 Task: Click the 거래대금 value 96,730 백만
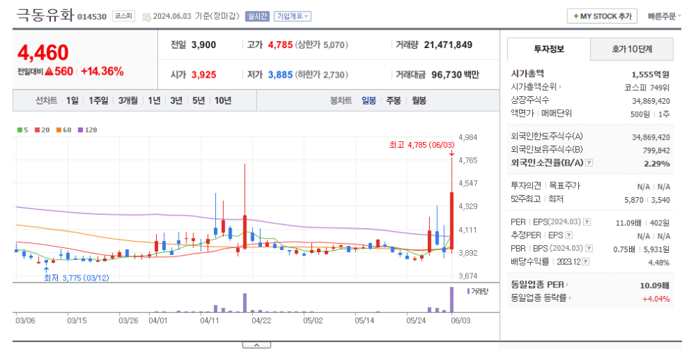click(455, 75)
